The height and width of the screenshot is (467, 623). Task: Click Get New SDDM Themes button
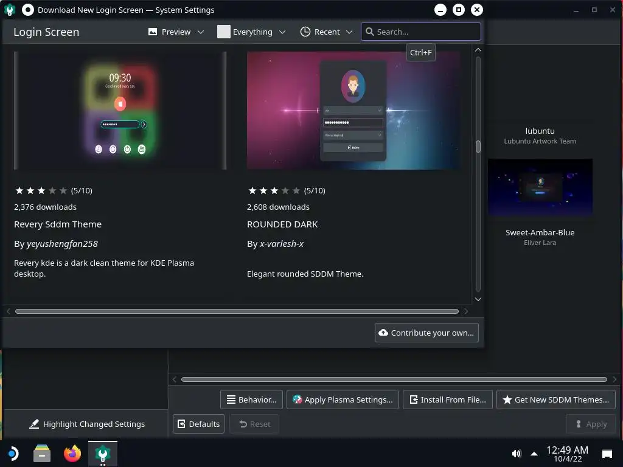556,400
